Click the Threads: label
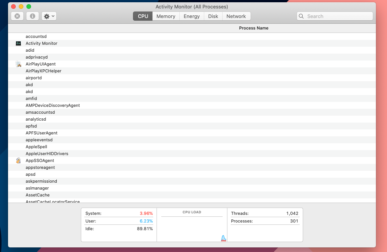Viewport: 387px width, 252px height. [x=239, y=214]
